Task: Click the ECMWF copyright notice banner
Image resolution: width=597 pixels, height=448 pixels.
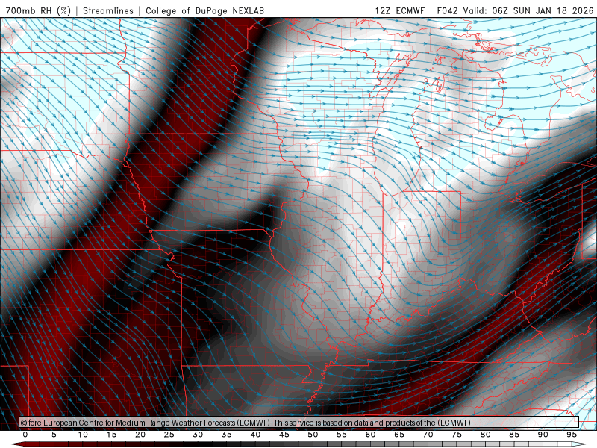Action: 299,422
